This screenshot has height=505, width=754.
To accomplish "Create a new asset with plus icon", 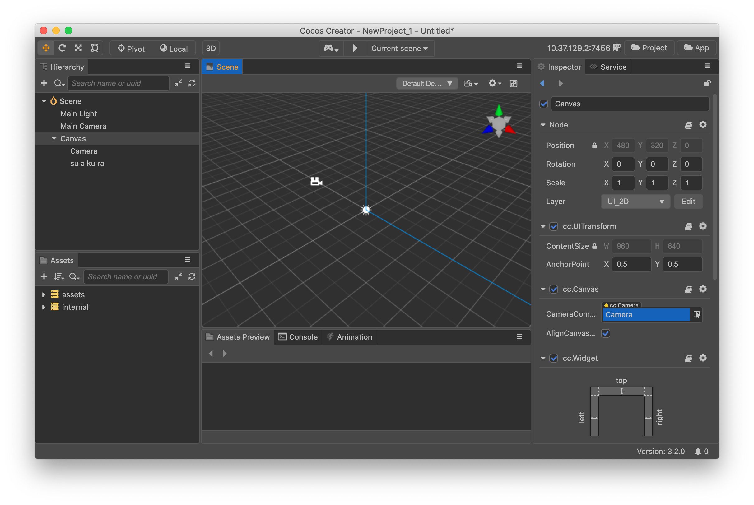I will pos(44,277).
